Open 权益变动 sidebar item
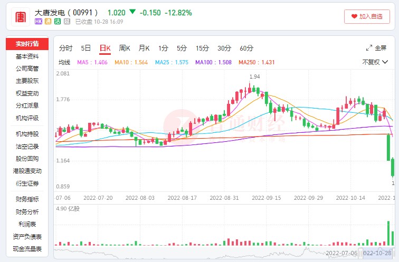The width and height of the screenshot is (399, 262). point(27,93)
